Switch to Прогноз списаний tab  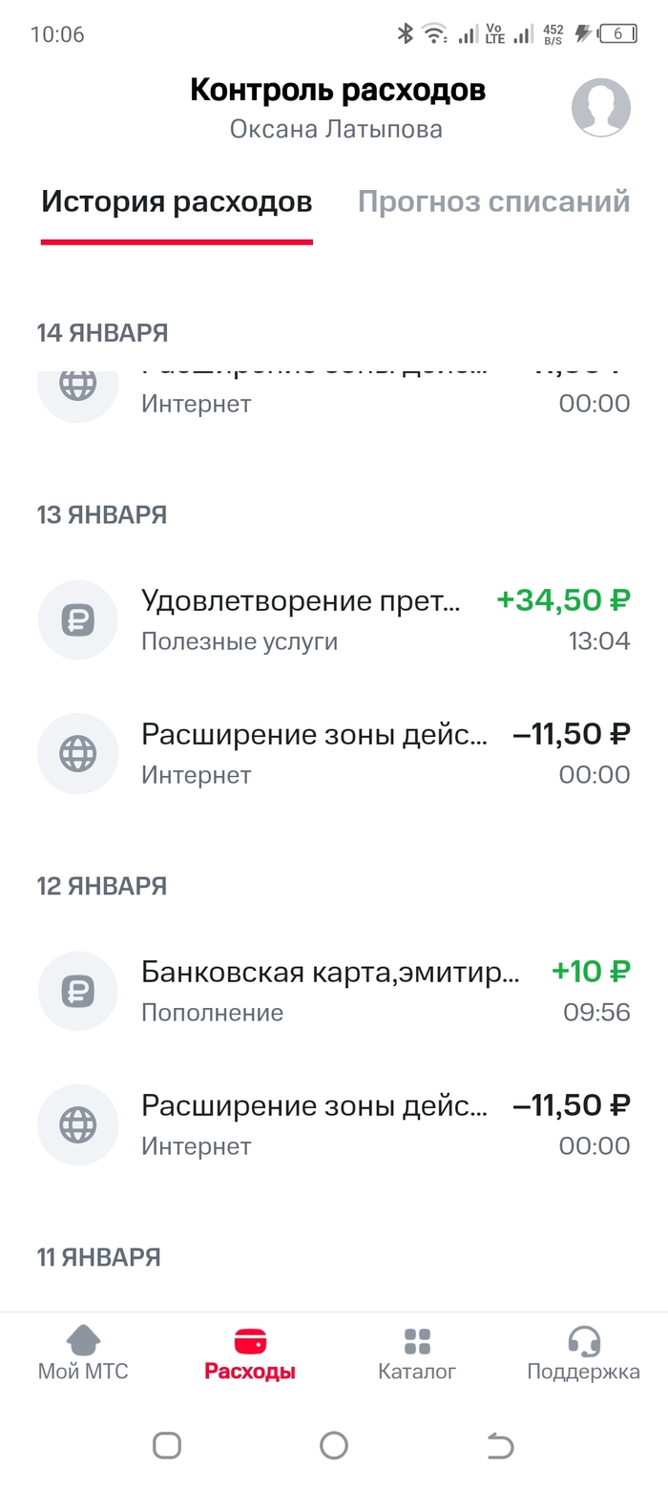[x=493, y=202]
